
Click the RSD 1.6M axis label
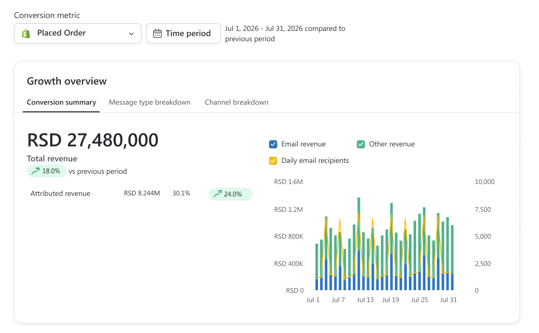coord(289,182)
